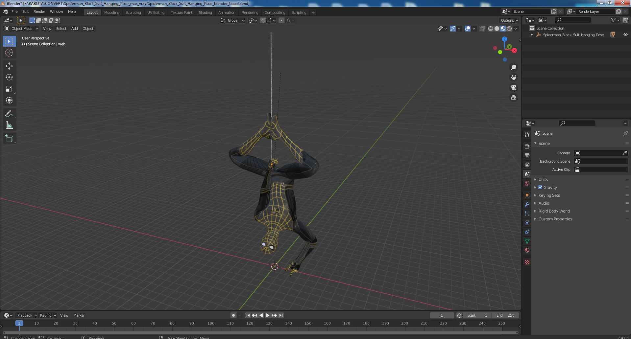Toggle X-Ray mode
The height and width of the screenshot is (339, 631).
pos(482,29)
